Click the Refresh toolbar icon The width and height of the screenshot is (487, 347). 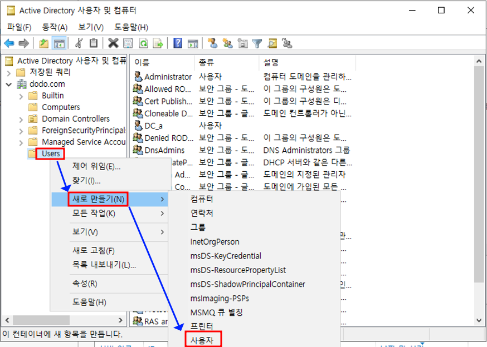tap(144, 43)
